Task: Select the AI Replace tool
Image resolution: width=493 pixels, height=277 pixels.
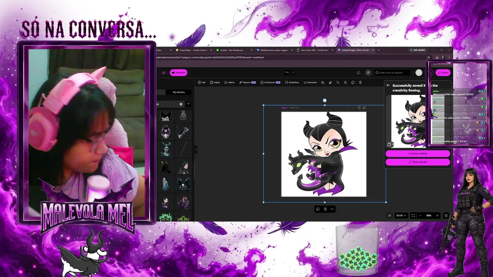Action: click(x=292, y=82)
